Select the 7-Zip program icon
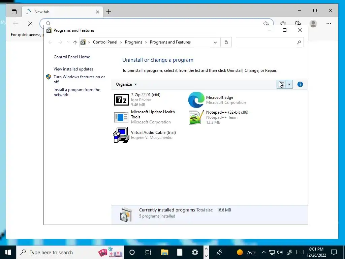This screenshot has width=345, height=259. click(x=121, y=100)
